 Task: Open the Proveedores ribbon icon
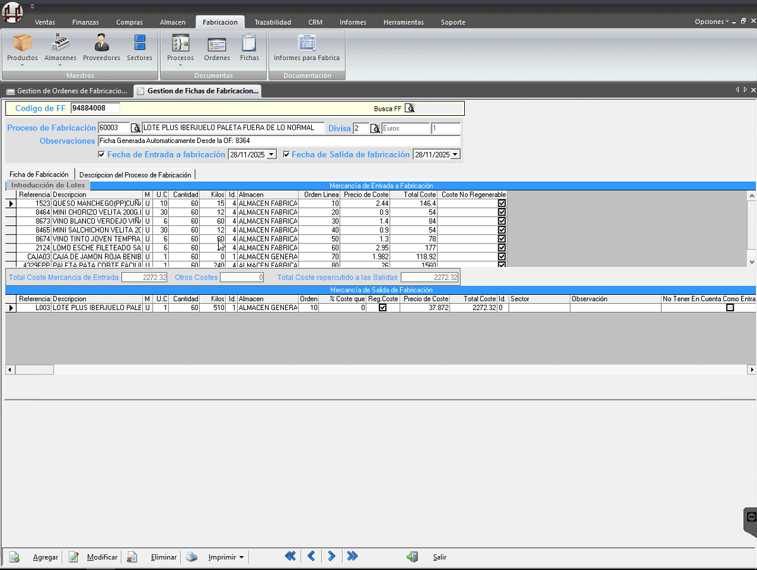(101, 43)
